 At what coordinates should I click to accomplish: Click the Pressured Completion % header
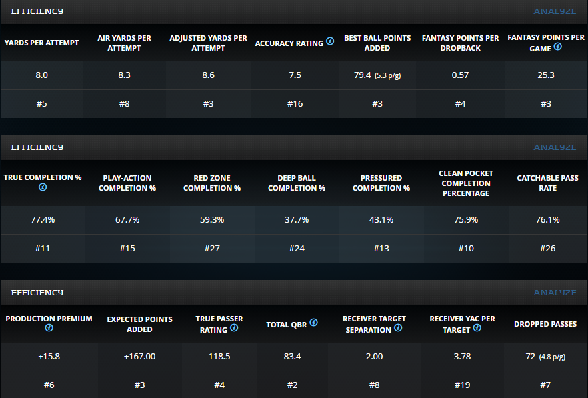381,183
